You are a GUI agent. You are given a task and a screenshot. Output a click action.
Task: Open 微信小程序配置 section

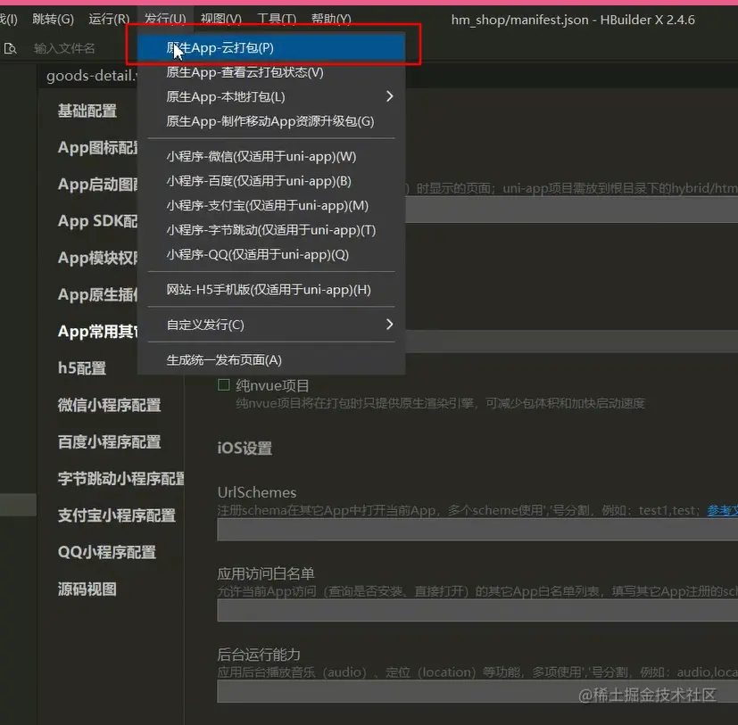109,405
